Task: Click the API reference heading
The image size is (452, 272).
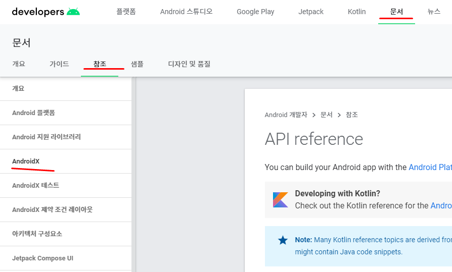Action: point(313,139)
